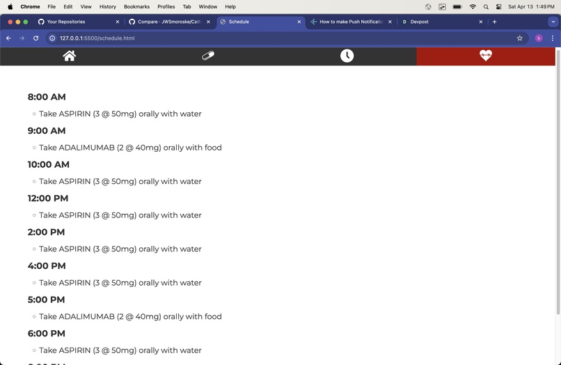Open Spotlight search in menu bar

pos(486,6)
